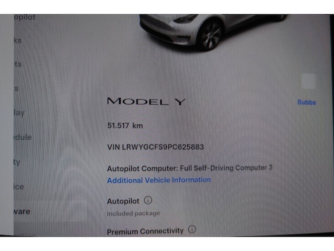The height and width of the screenshot is (251, 334).
Task: Tap the 51.517 km odometer reading
Action: [x=125, y=125]
